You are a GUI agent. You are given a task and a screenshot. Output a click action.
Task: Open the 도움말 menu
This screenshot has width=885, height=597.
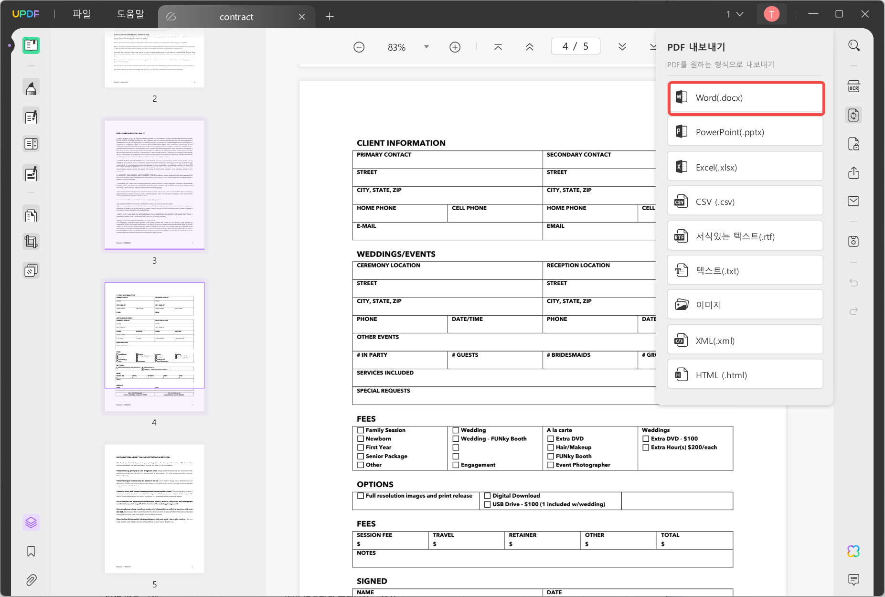[x=130, y=14]
